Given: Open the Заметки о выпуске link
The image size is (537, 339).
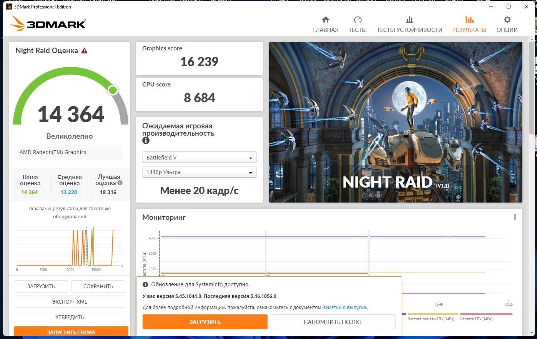Looking at the screenshot, I should [x=344, y=307].
